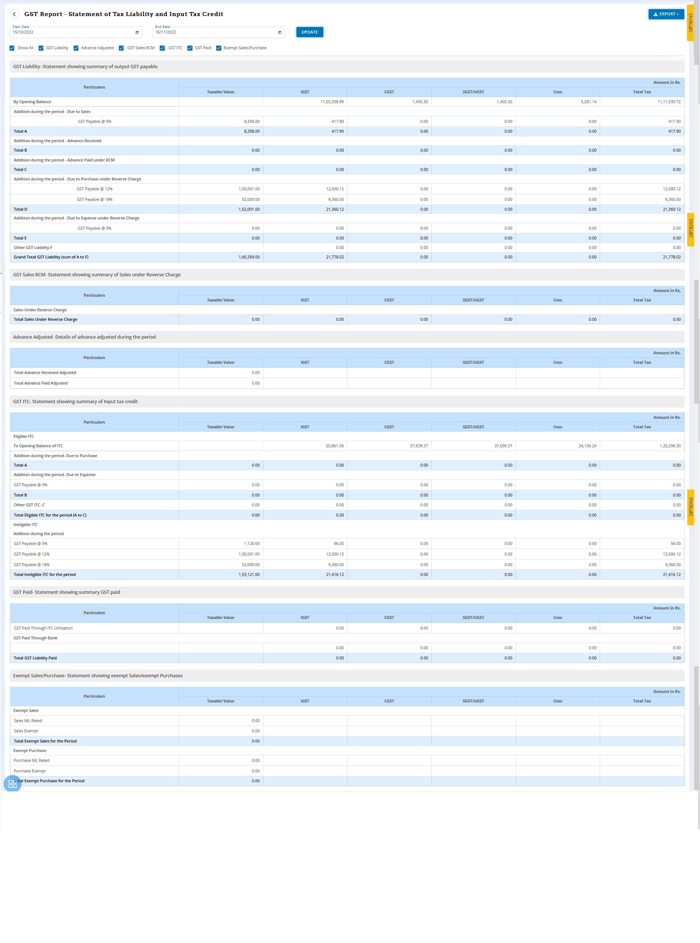Viewport: 700px width, 943px height.
Task: Open OPTIONS tab beside GST ITC table
Action: (690, 507)
